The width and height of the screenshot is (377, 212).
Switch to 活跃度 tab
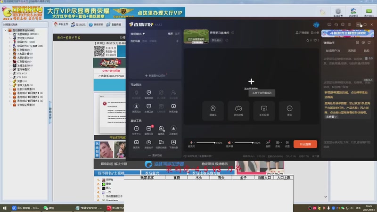click(x=352, y=51)
